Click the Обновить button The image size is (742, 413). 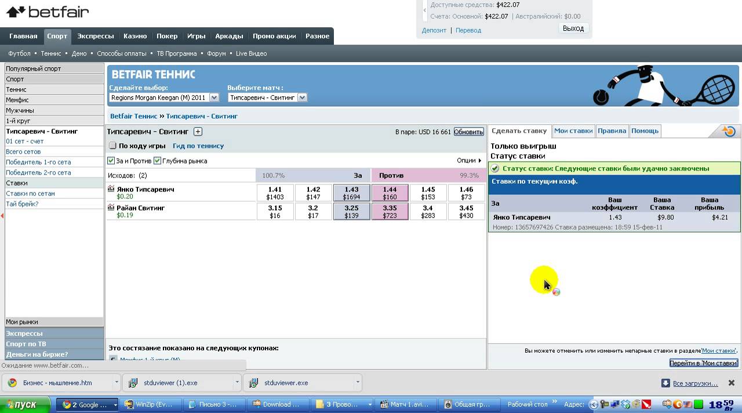(468, 132)
